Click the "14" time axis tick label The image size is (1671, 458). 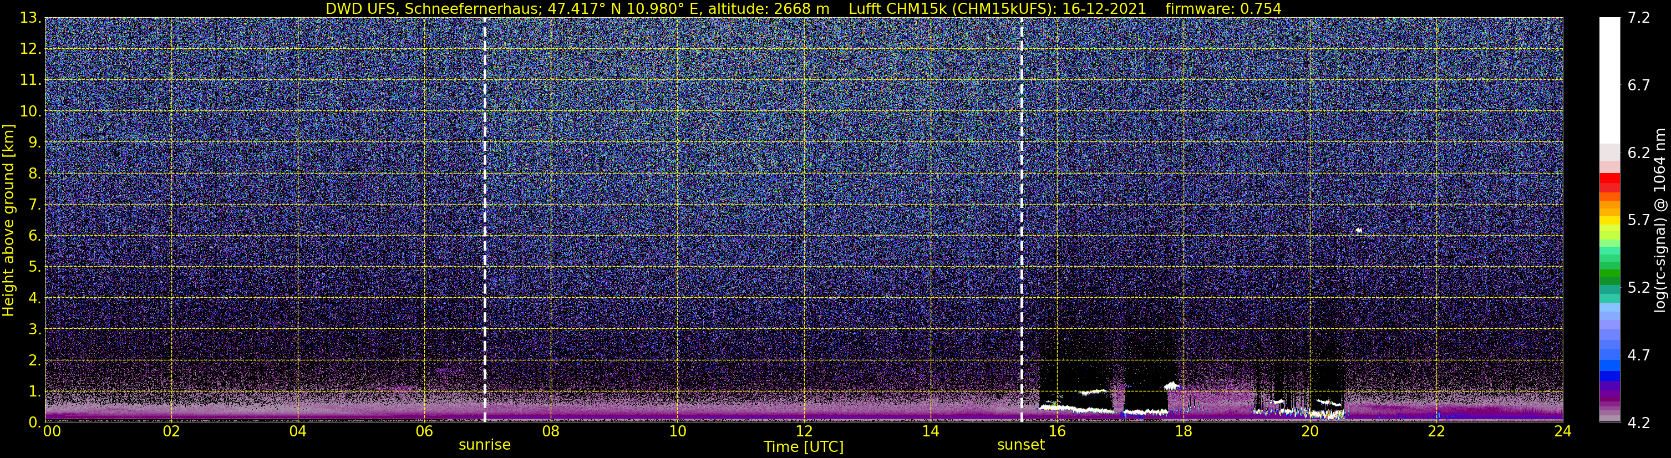coord(930,432)
